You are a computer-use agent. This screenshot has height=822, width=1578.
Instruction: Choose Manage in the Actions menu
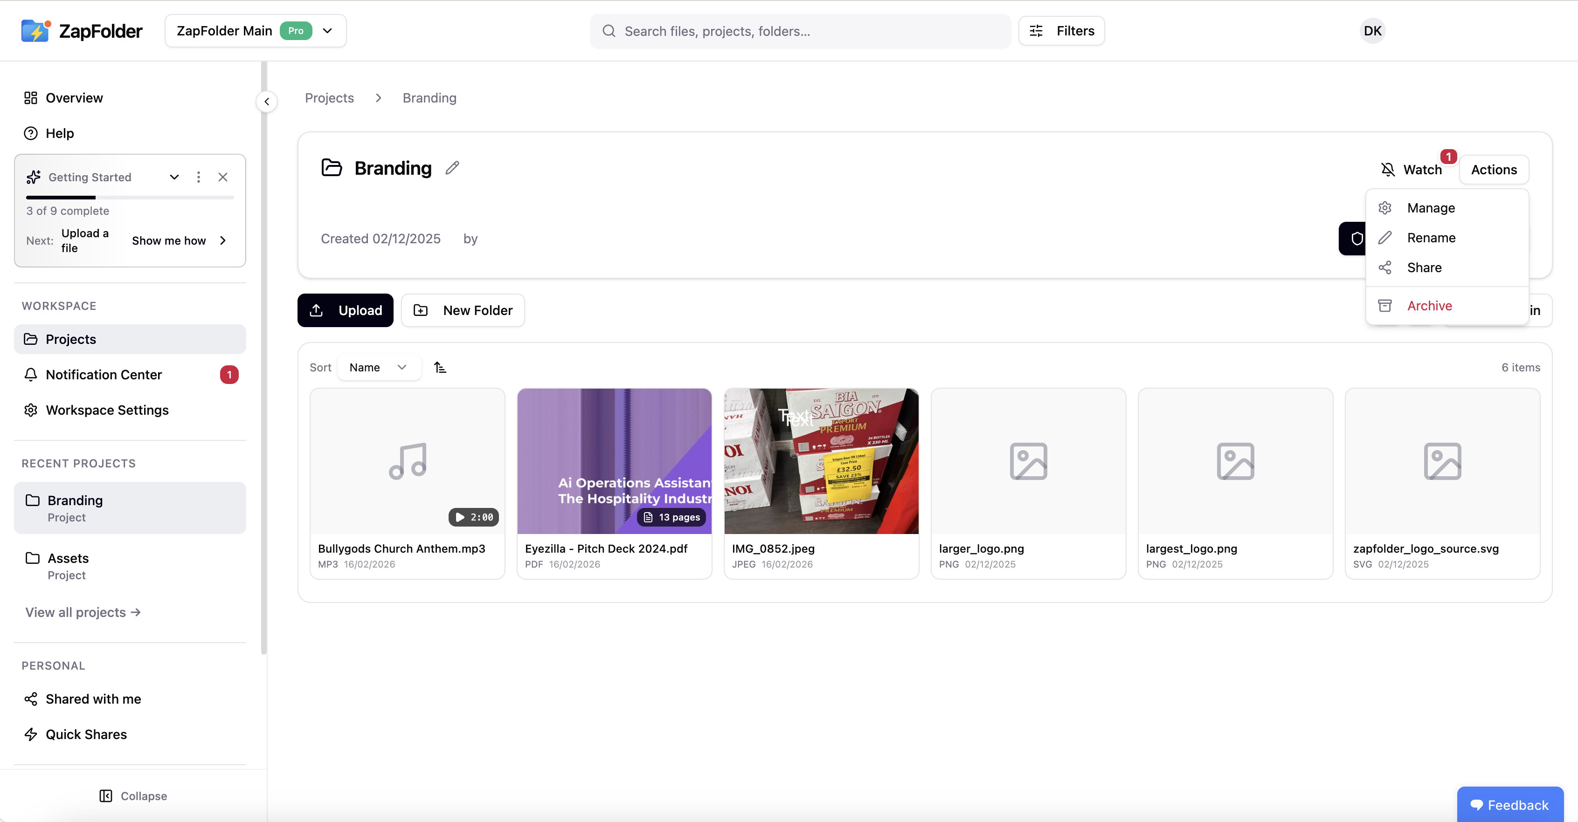coord(1430,208)
